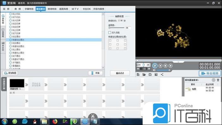Select the 贴图 item in overlay list
Viewport: 222px width, 125px height.
pos(203,89)
